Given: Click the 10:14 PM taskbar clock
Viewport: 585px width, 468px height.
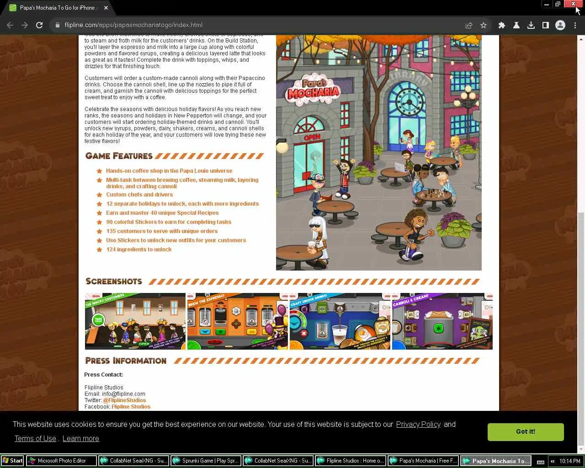Looking at the screenshot, I should 570,461.
